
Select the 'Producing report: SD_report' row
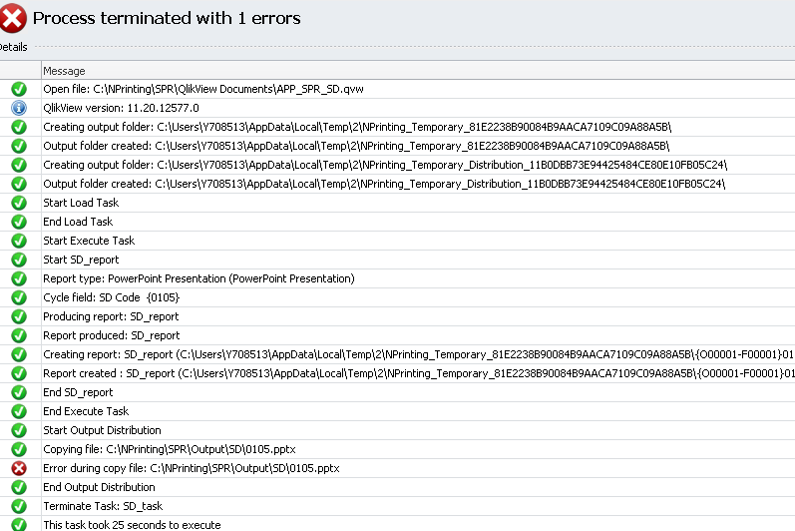click(111, 316)
